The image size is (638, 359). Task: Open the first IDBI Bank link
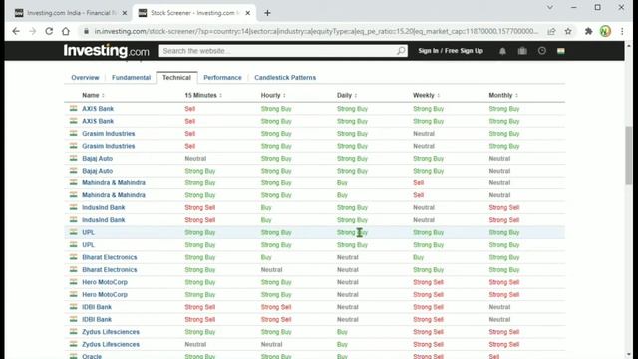pos(97,307)
